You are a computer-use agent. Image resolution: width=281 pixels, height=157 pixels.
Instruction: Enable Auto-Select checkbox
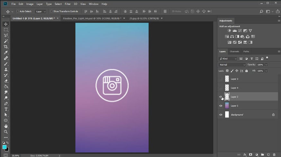[18, 11]
